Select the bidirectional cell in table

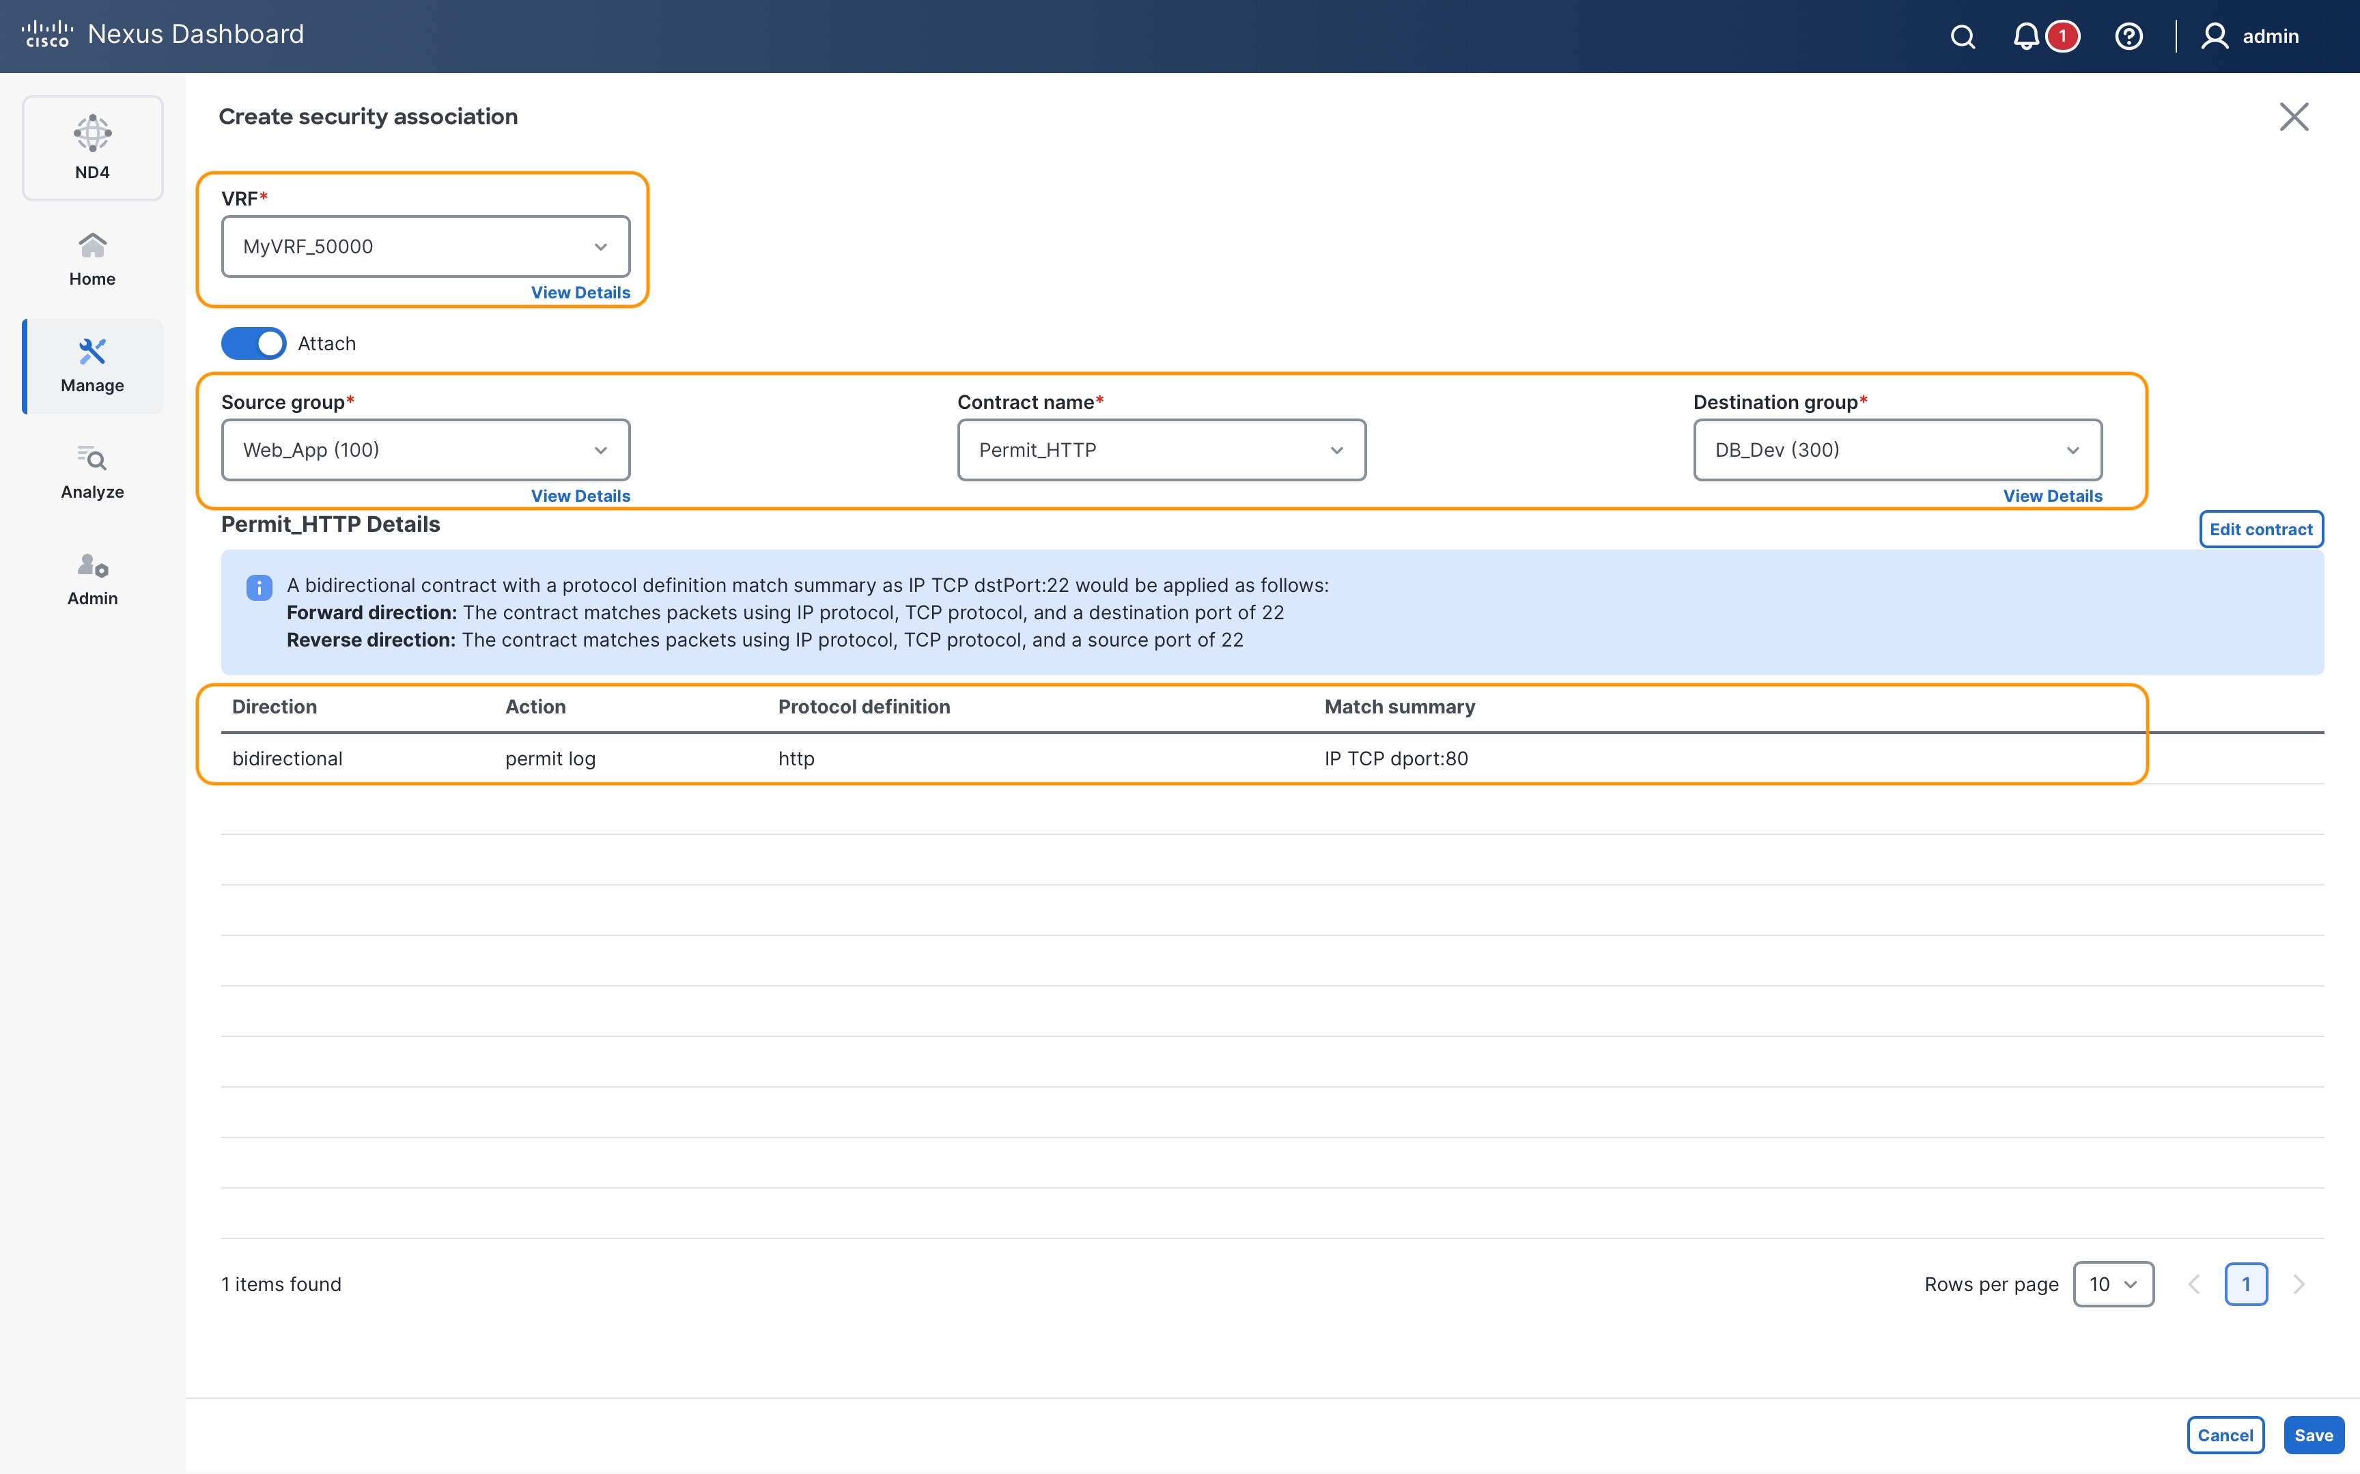click(x=287, y=759)
